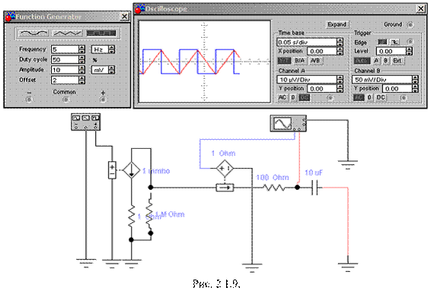Adjust the Amplitude value stepper

click(x=82, y=70)
